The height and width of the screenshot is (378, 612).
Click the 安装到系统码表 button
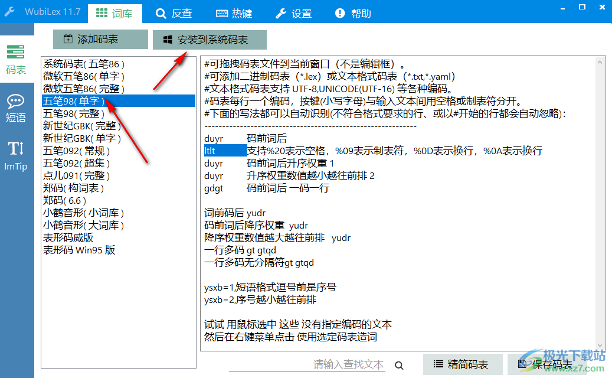point(210,40)
